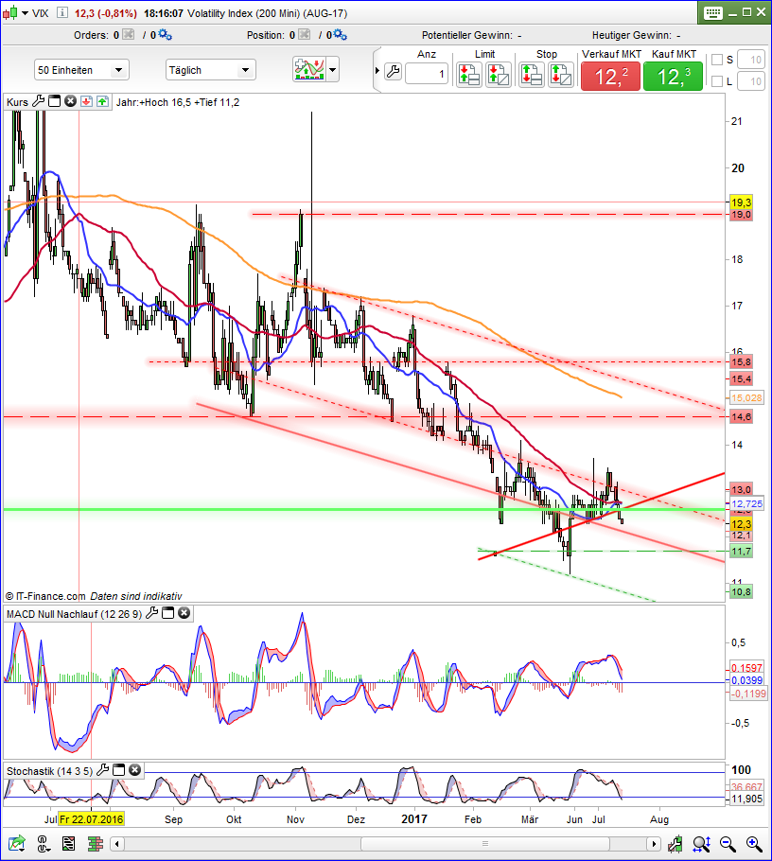Click the MACD value label 0,1597

click(746, 668)
